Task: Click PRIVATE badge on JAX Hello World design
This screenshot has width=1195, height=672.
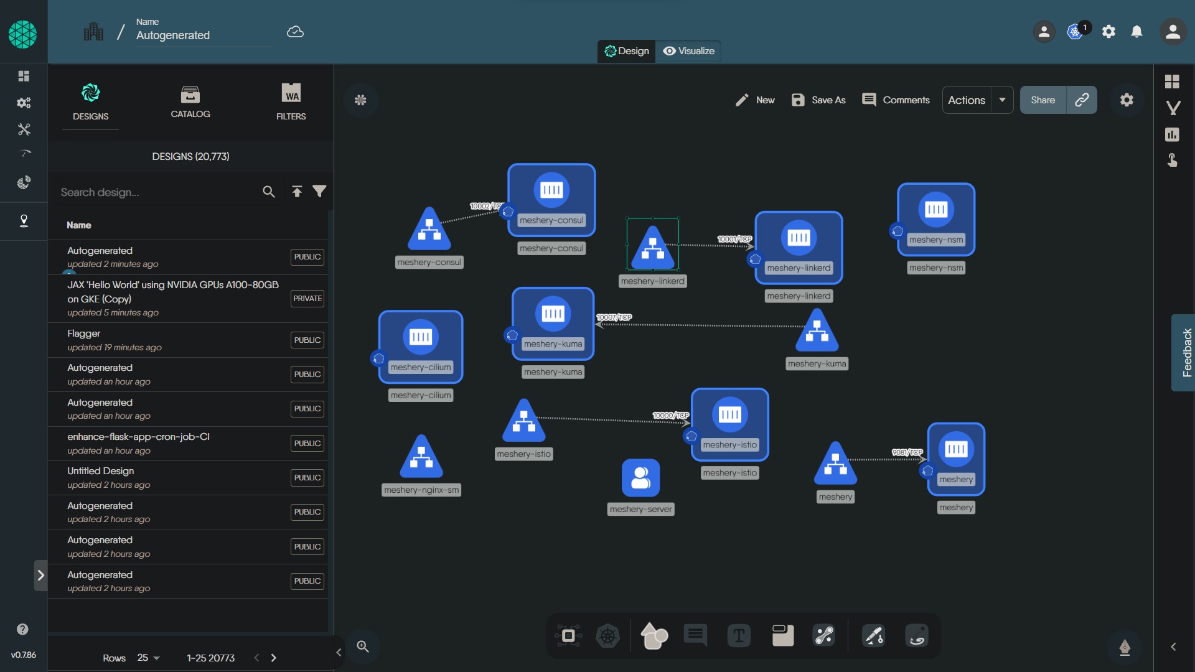Action: coord(307,299)
